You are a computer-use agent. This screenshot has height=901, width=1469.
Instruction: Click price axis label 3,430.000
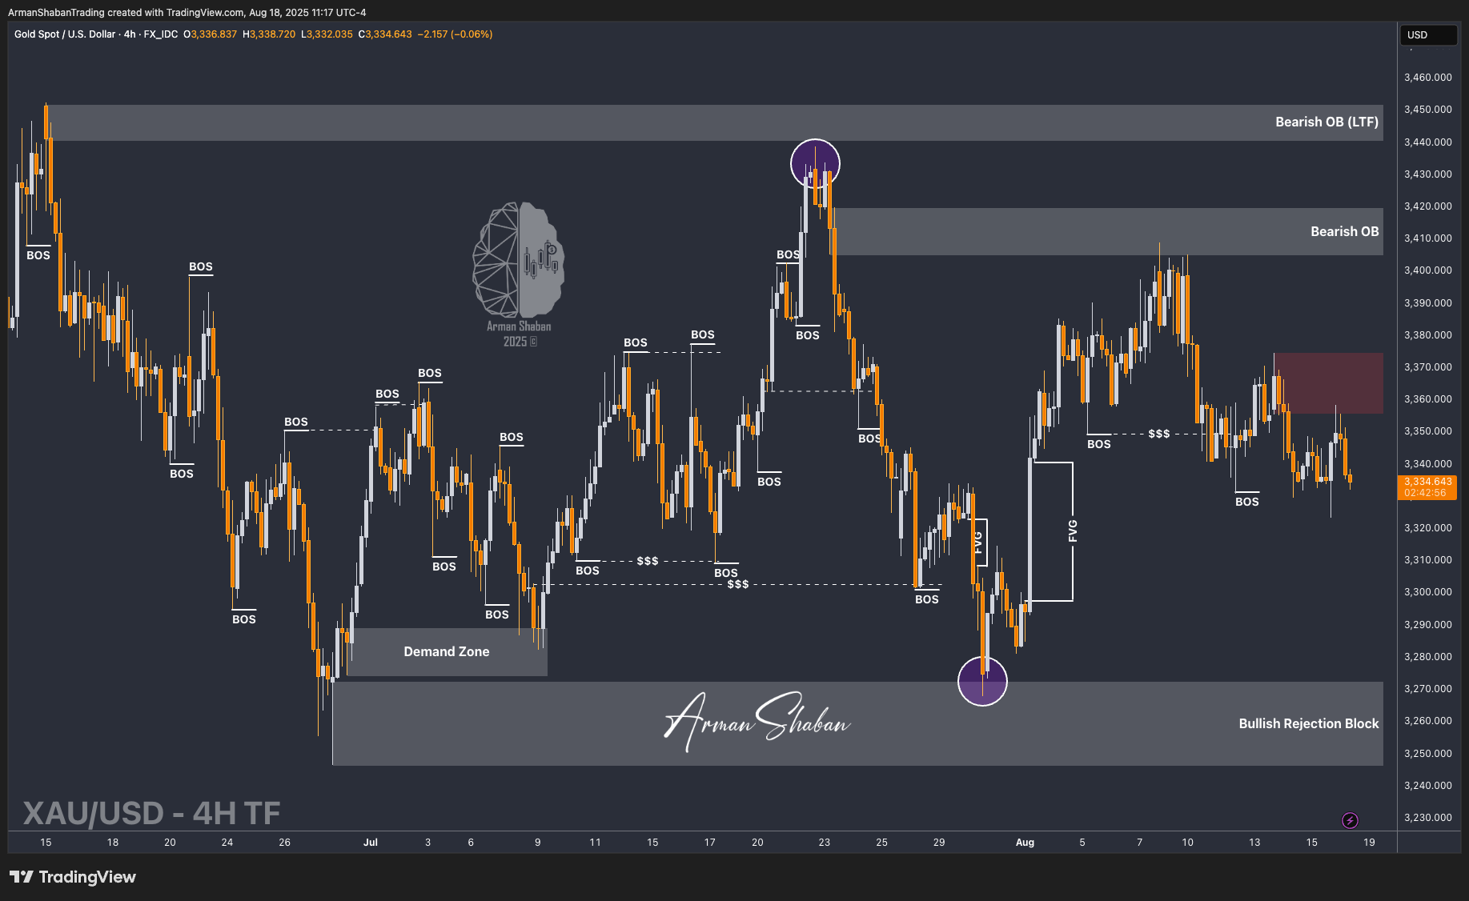click(1427, 174)
